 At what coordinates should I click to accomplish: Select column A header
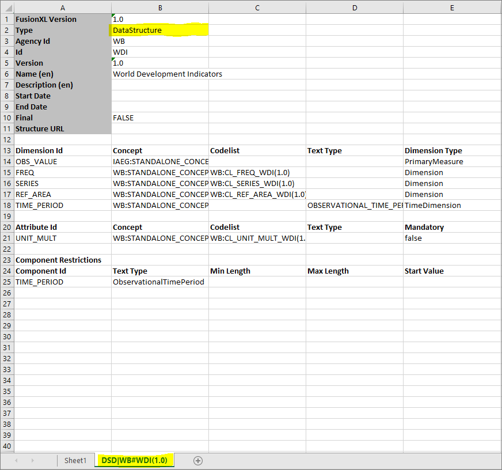[x=63, y=7]
